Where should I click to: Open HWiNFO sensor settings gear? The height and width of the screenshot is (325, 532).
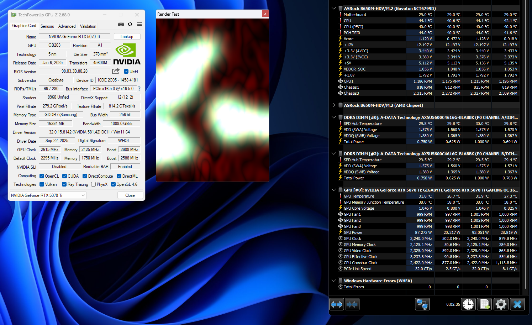(x=501, y=304)
